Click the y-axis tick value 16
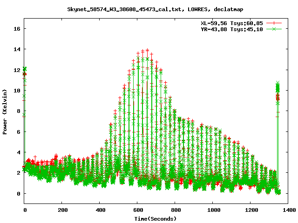The width and height of the screenshot is (298, 223). pos(17,29)
